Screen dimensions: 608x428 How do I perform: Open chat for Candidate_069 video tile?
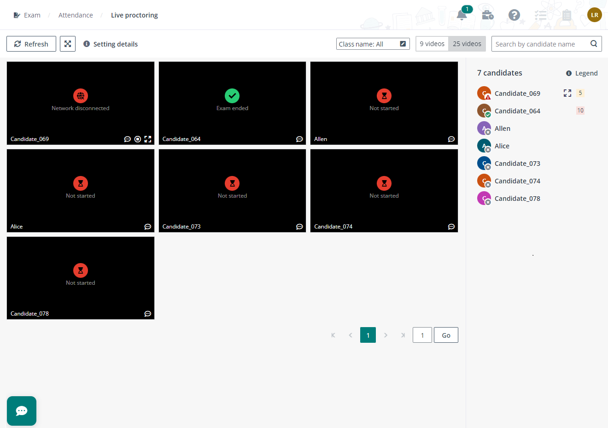click(x=128, y=139)
